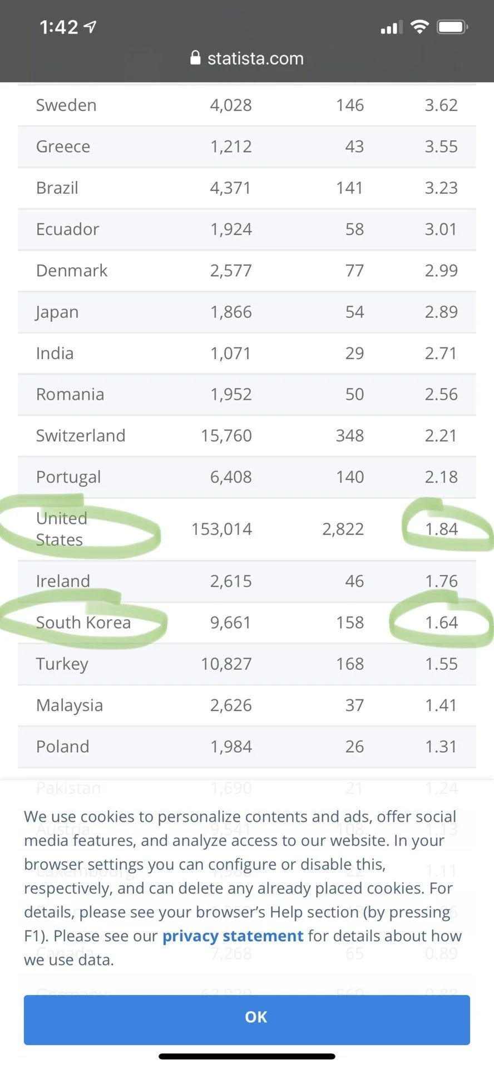Click the Ireland country cell

click(x=63, y=581)
